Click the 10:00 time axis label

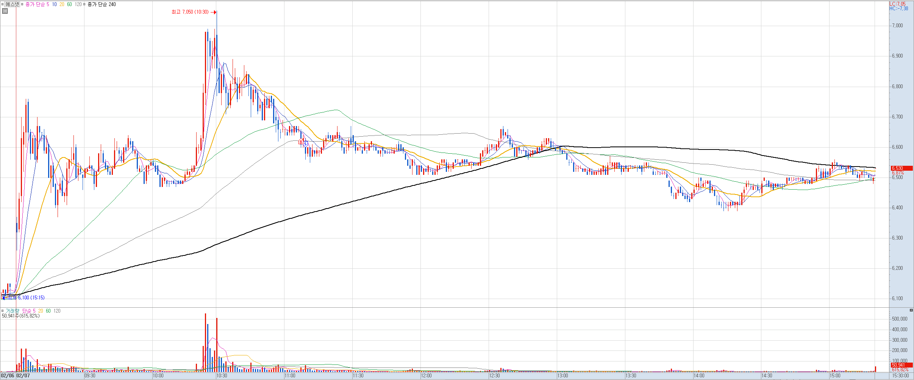pyautogui.click(x=158, y=376)
